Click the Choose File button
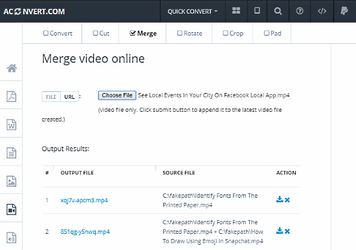Image resolution: width=356 pixels, height=250 pixels. (117, 95)
